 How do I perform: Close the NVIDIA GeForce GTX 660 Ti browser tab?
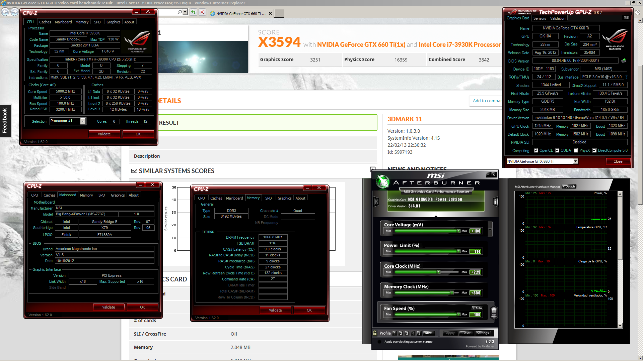(x=270, y=14)
